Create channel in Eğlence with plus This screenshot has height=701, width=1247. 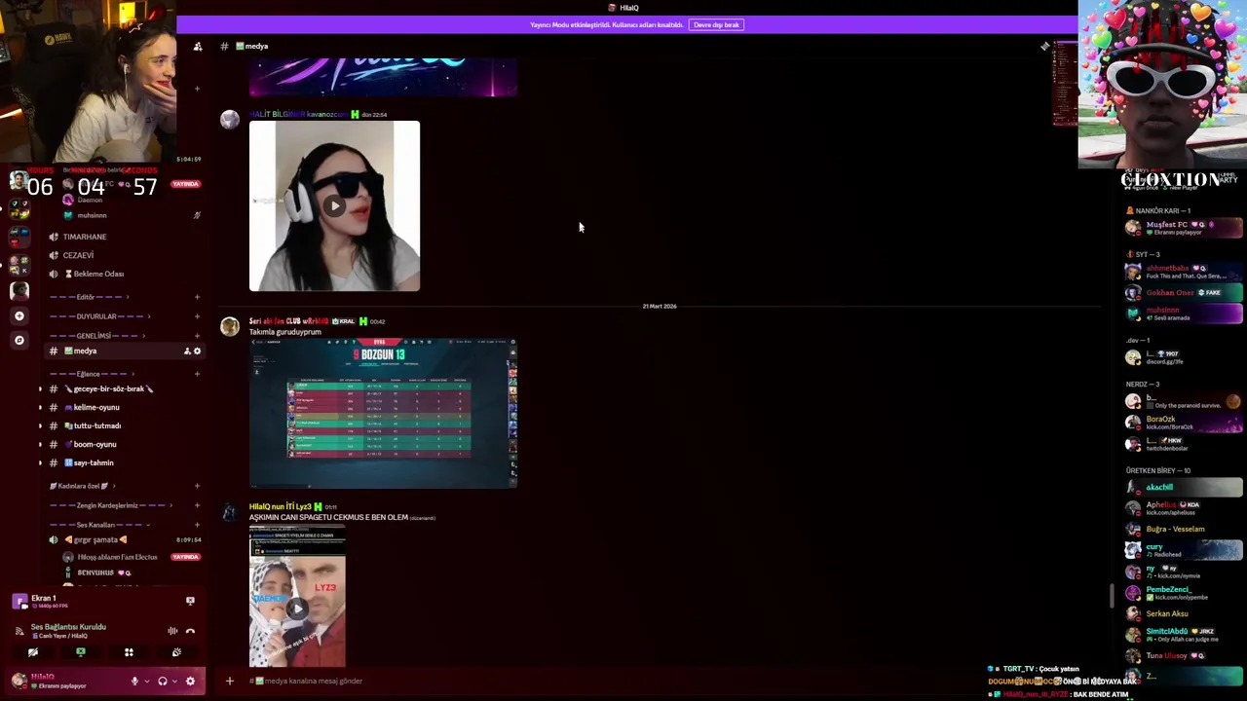tap(197, 374)
